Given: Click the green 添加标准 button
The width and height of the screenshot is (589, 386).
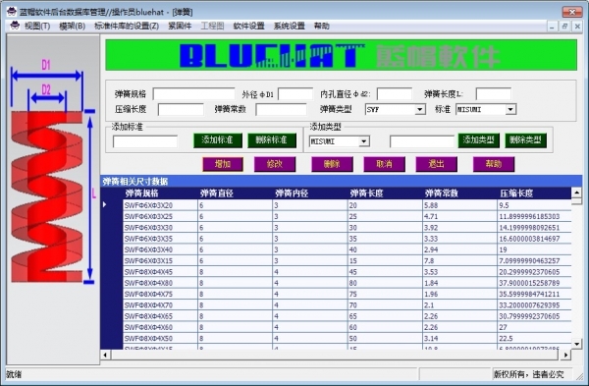Looking at the screenshot, I should click(x=218, y=140).
